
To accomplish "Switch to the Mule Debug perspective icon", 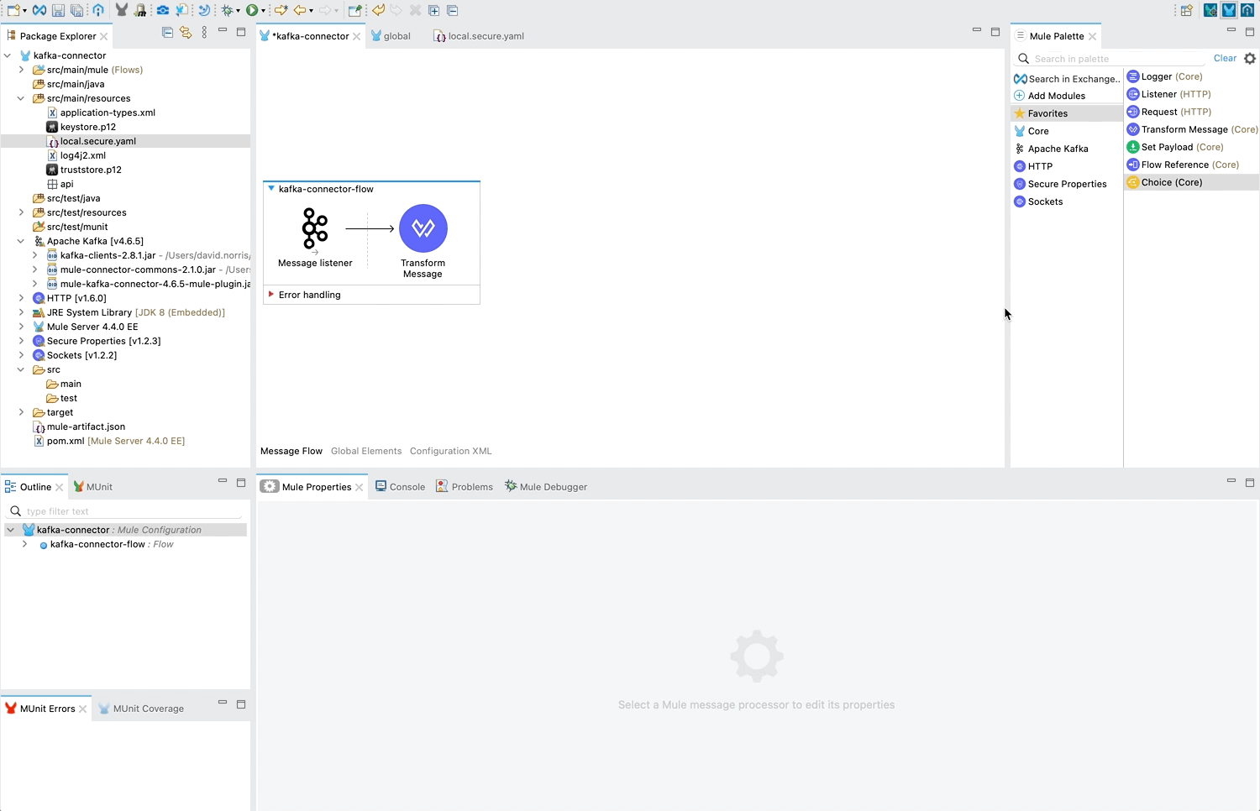I will (x=1210, y=10).
